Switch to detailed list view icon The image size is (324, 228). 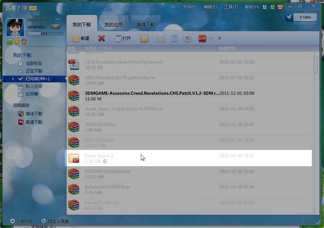click(161, 38)
